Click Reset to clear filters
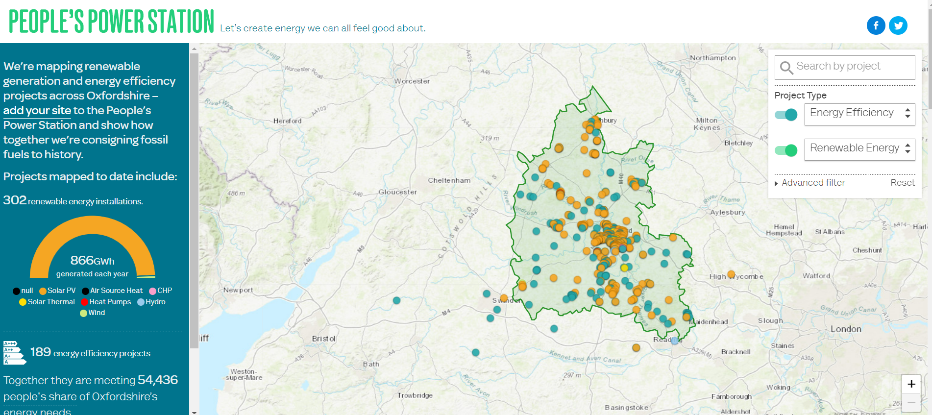The image size is (932, 415). 902,183
